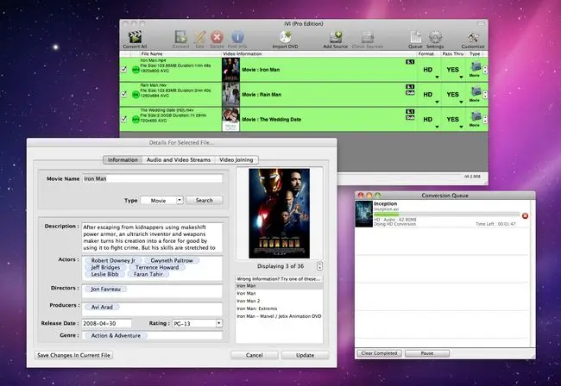Click the Action & Adventure genre token
Image resolution: width=561 pixels, height=386 pixels.
pos(116,336)
